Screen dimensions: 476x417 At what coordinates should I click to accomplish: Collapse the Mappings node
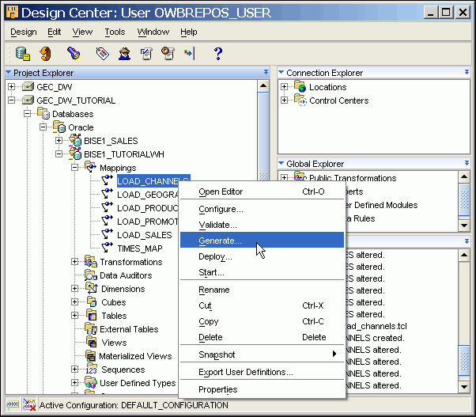[x=74, y=167]
